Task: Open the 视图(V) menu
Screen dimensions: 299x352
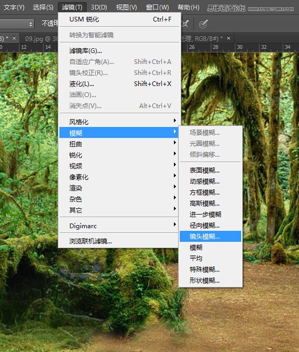Action: pos(126,7)
